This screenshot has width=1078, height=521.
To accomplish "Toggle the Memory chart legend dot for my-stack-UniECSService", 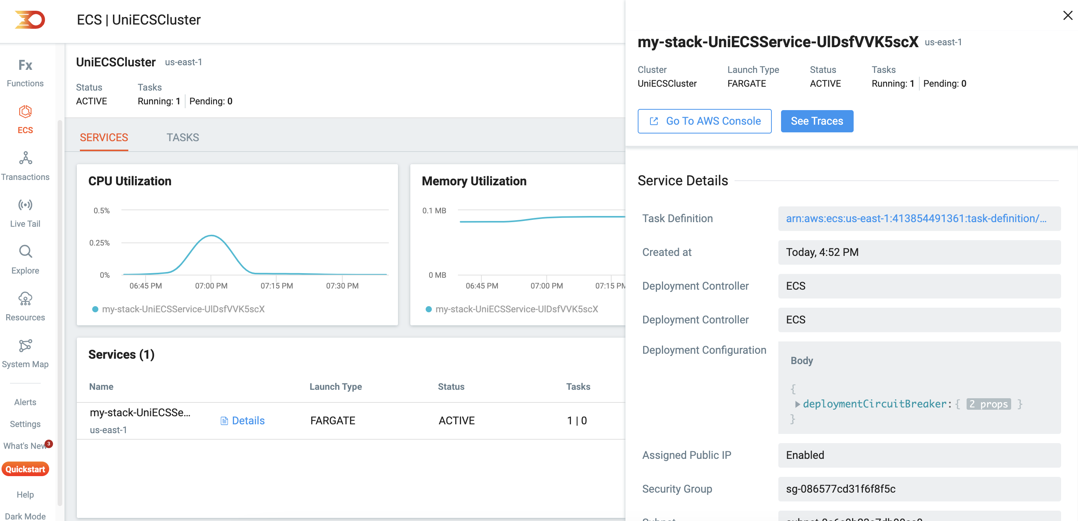I will (428, 309).
